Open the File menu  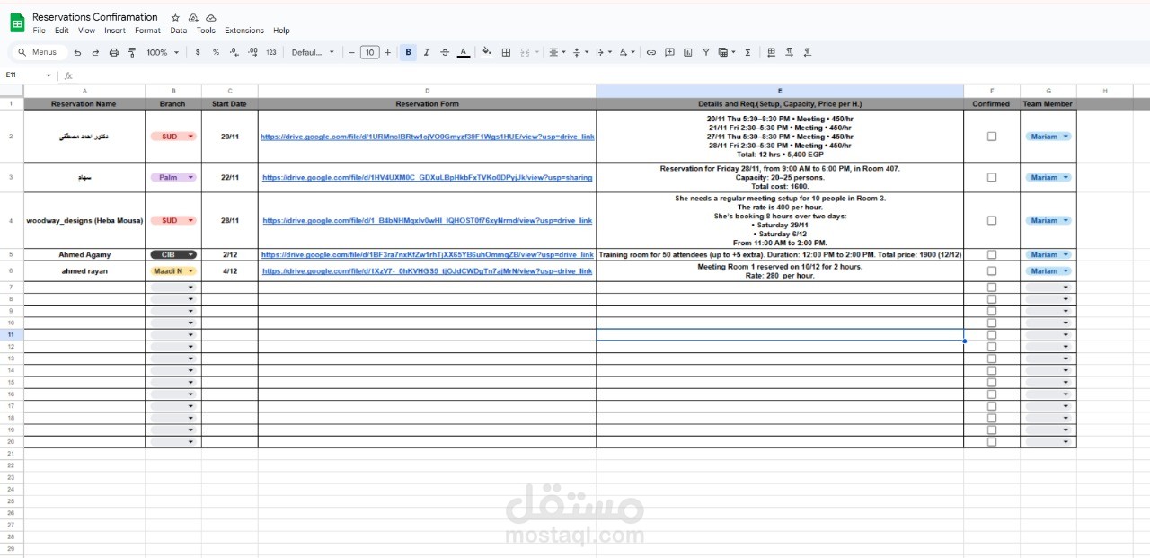(39, 31)
